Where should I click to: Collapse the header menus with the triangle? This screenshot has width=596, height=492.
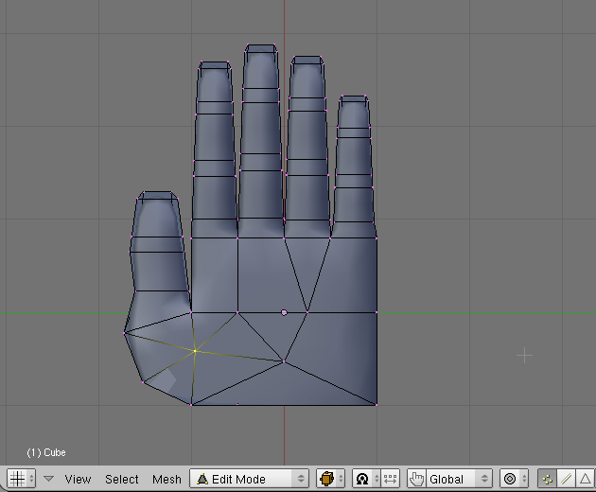(x=48, y=479)
